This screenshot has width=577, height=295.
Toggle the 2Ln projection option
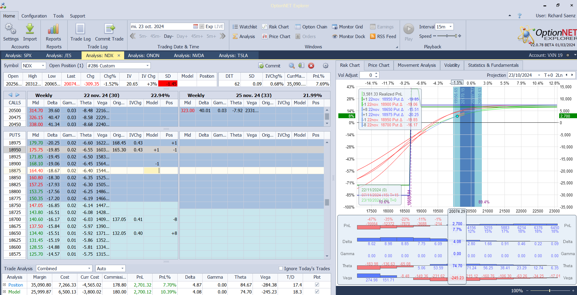coord(559,75)
